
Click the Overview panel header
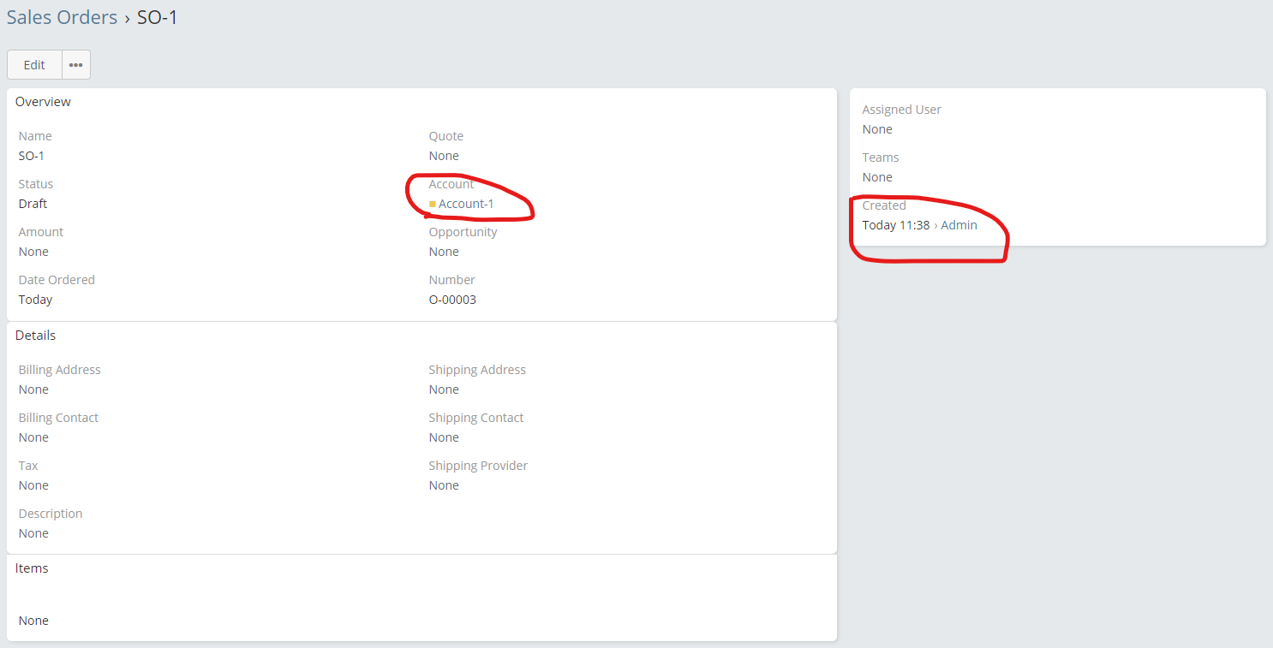[x=43, y=102]
